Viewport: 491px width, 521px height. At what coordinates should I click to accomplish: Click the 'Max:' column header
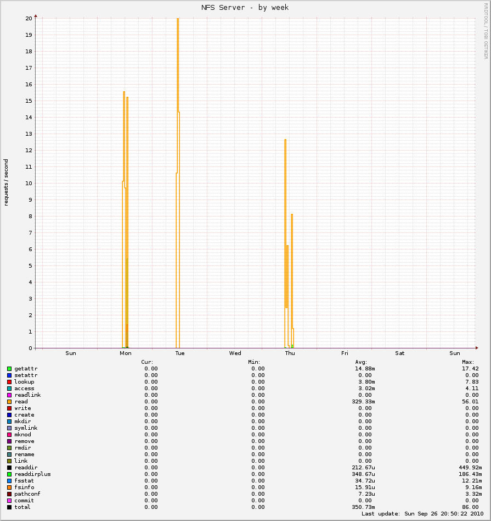468,362
